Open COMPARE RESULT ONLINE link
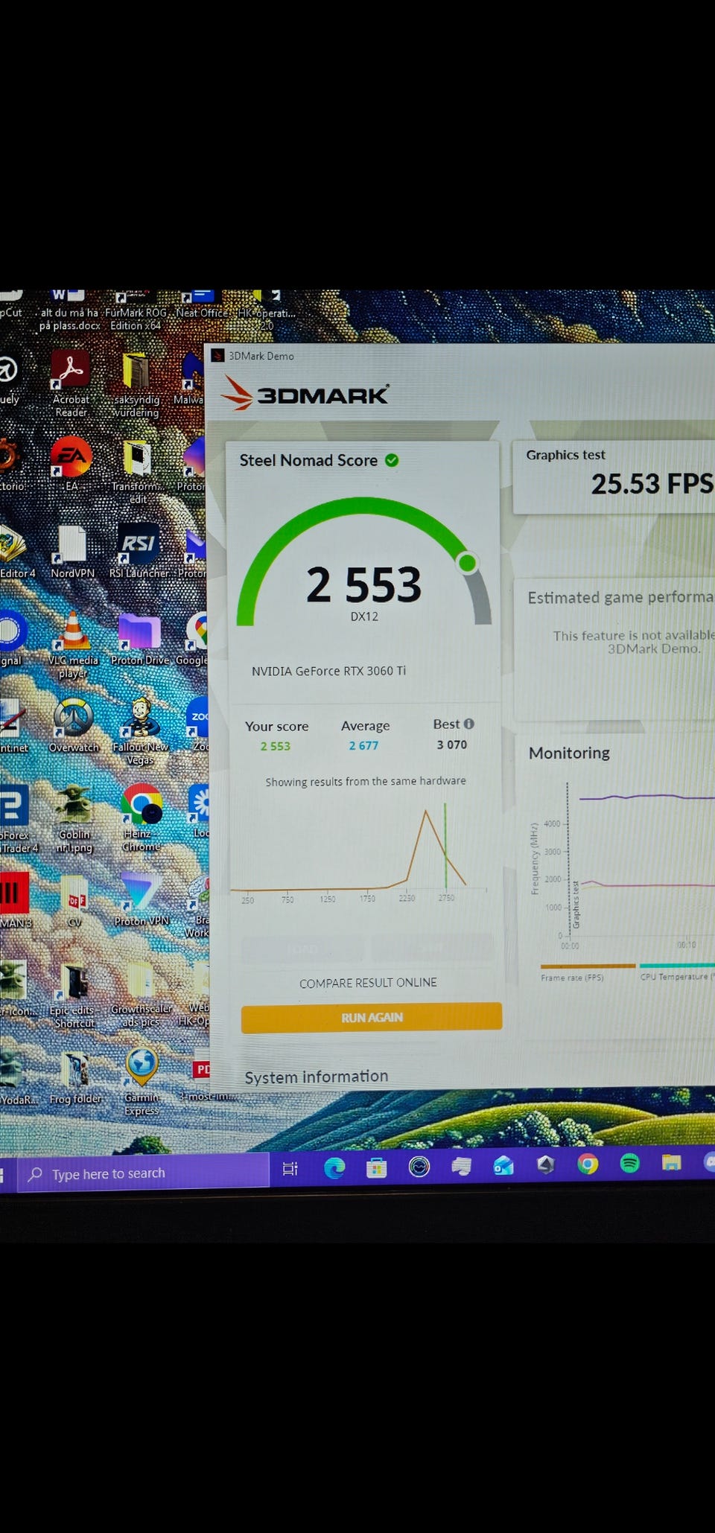Viewport: 715px width, 1533px height. coord(368,983)
